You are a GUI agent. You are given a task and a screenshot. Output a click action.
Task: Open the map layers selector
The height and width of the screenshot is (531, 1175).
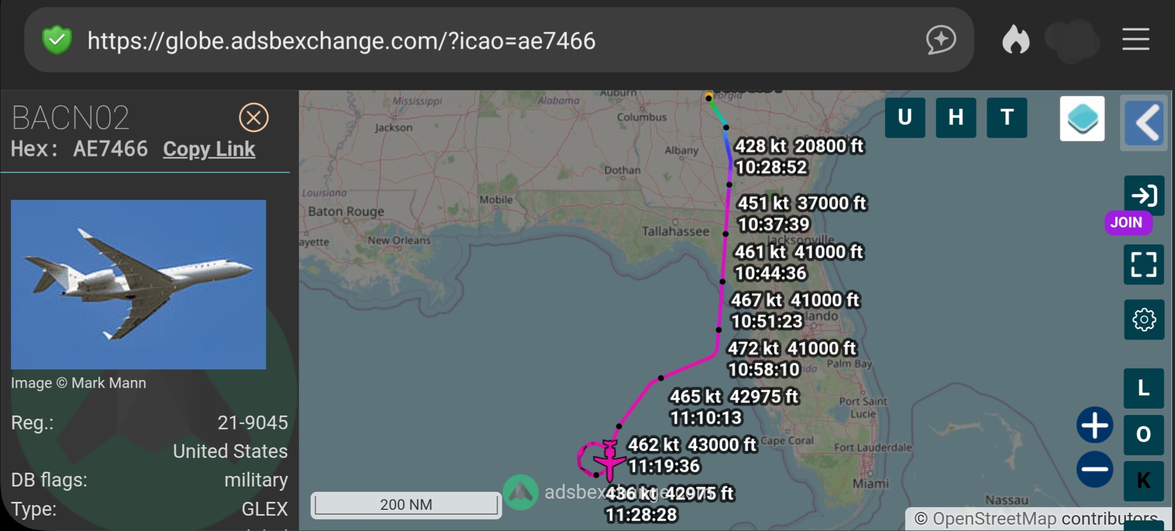[x=1082, y=119]
